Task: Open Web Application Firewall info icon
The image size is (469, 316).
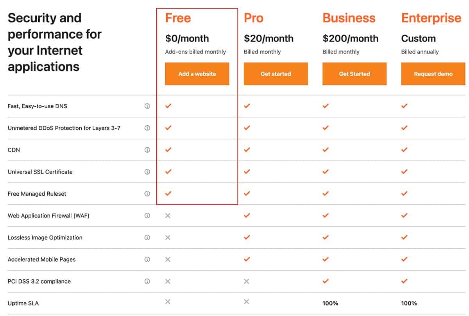Action: (147, 216)
